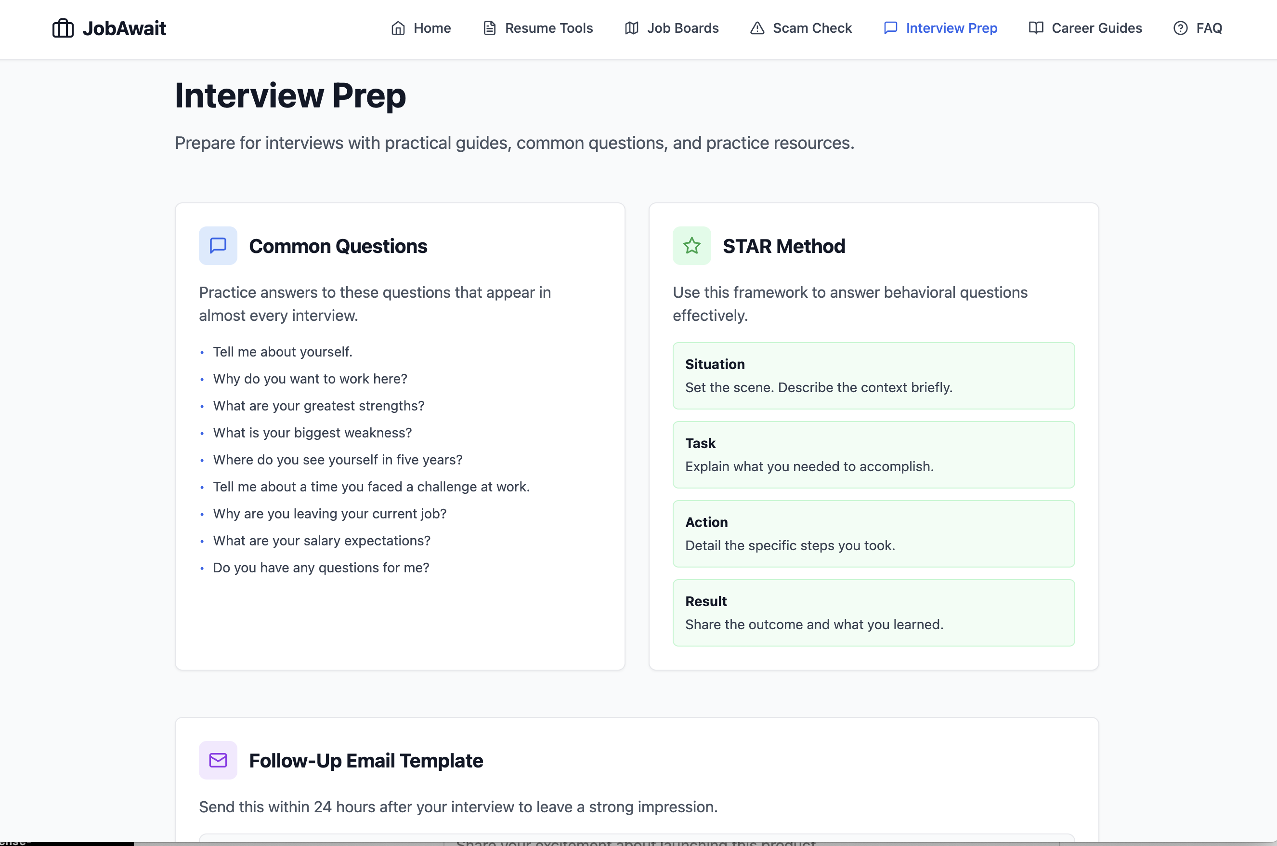
Task: Click the Scam Check warning triangle icon
Action: (757, 28)
